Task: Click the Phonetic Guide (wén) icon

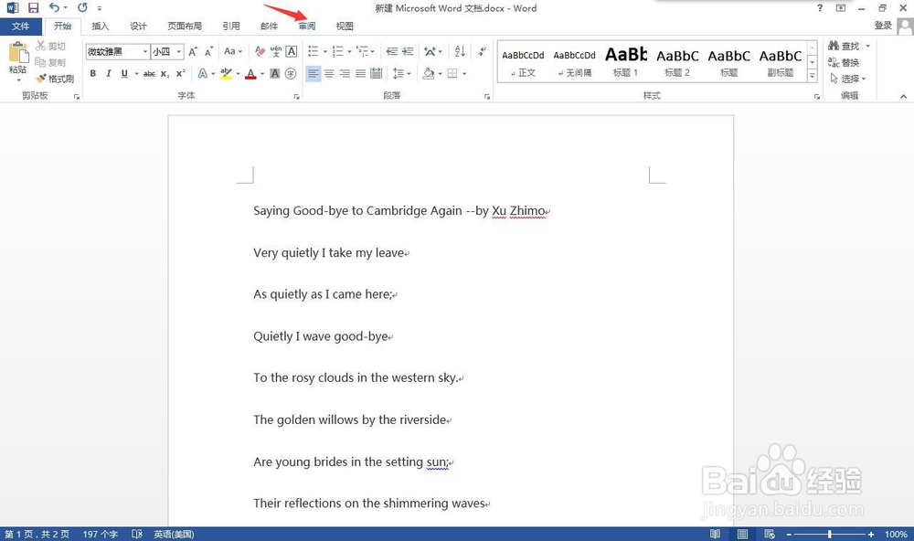Action: 276,51
